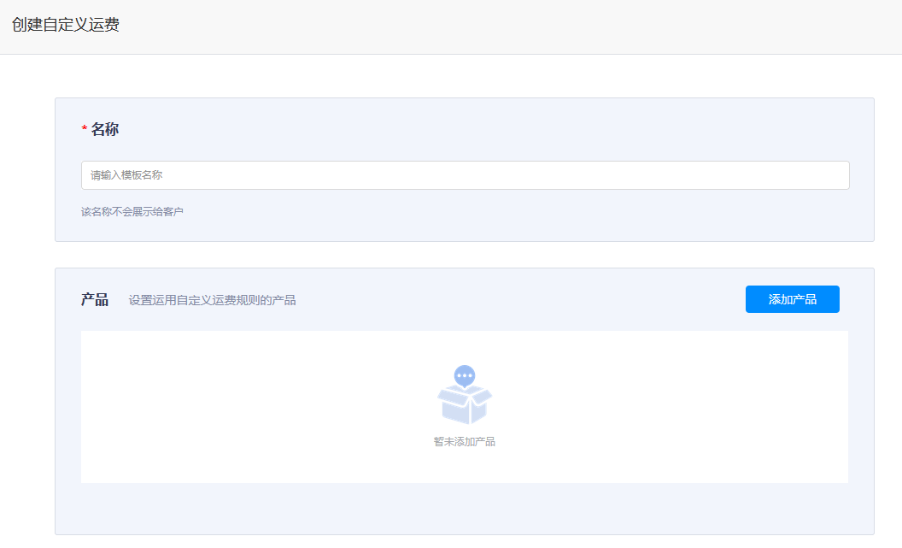The height and width of the screenshot is (548, 902).
Task: Click the 设置运用自定义运费规则的产品 description
Action: click(212, 300)
